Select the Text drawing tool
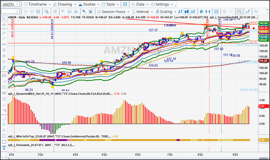Image resolution: width=270 pixels, height=160 pixels. pos(4,148)
